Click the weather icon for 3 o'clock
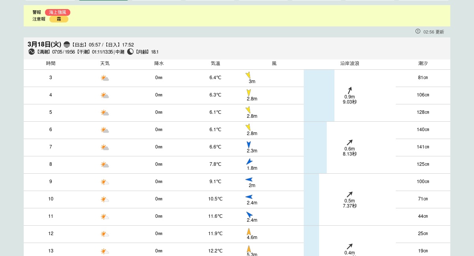Viewport: 474px width, 256px height. tap(105, 78)
